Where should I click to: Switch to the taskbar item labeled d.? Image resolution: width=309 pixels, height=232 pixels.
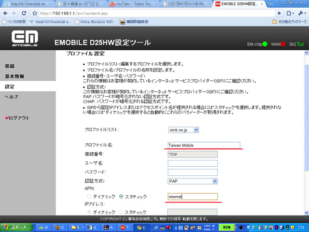92,228
